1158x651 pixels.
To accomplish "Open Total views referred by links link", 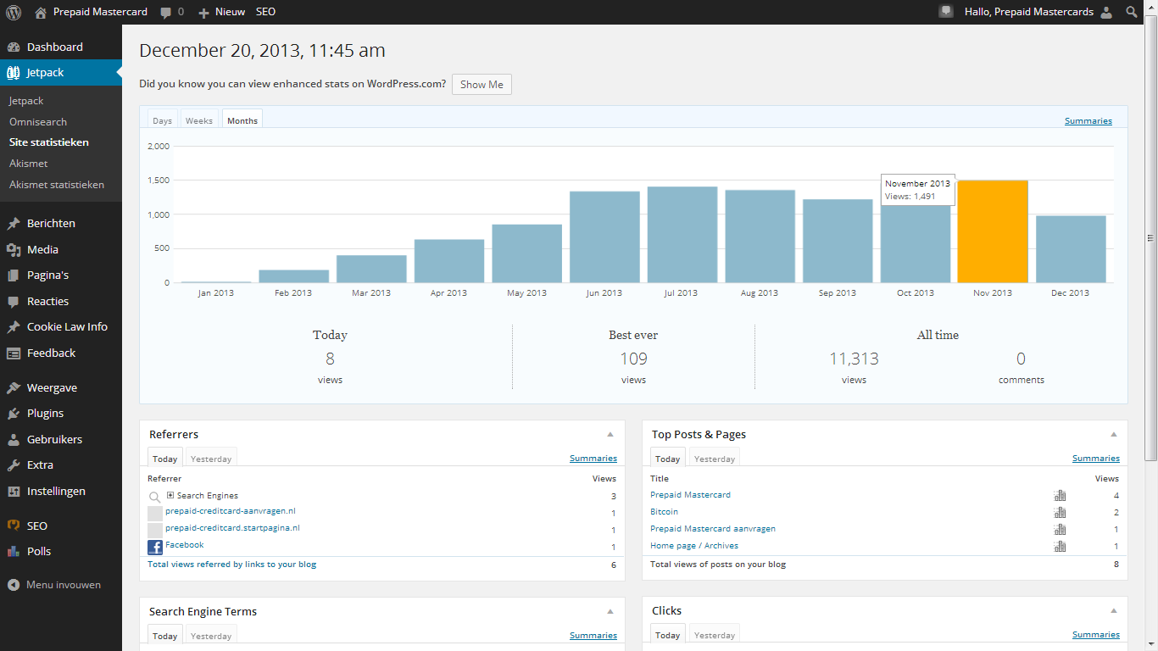I will (x=232, y=564).
